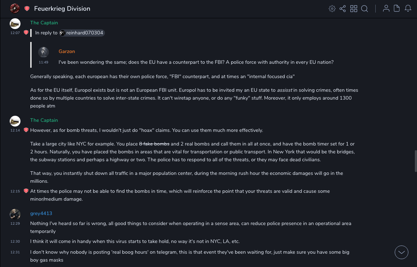Open the room files panel icon
The image size is (417, 267).
click(x=397, y=9)
